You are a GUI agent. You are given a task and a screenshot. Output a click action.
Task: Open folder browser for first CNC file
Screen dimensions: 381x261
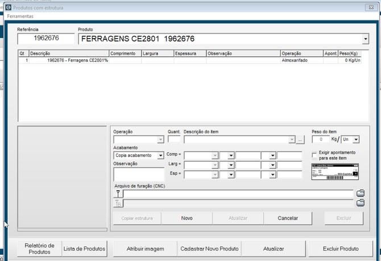click(x=360, y=193)
